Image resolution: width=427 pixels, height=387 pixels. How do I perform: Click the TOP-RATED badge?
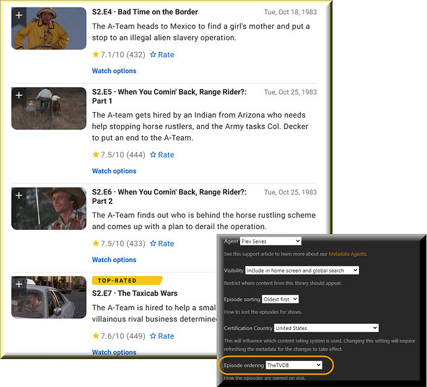[127, 280]
